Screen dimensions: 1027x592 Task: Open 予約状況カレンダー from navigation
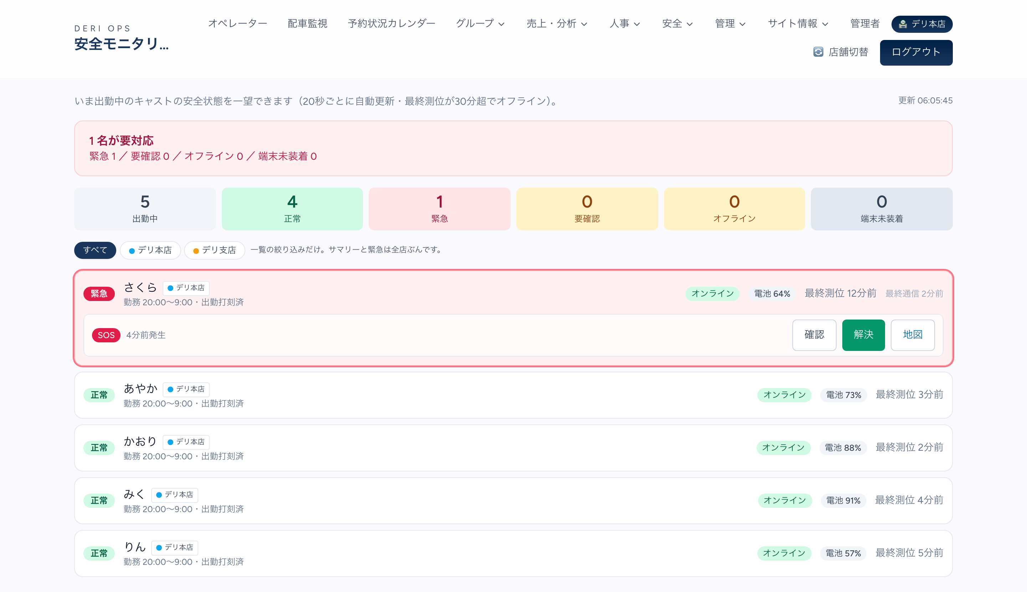(392, 24)
